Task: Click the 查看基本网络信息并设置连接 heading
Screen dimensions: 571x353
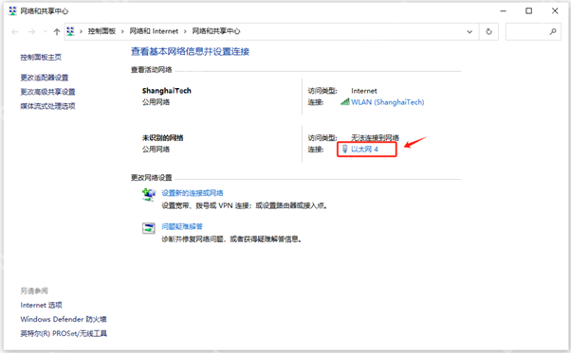Action: click(x=190, y=51)
